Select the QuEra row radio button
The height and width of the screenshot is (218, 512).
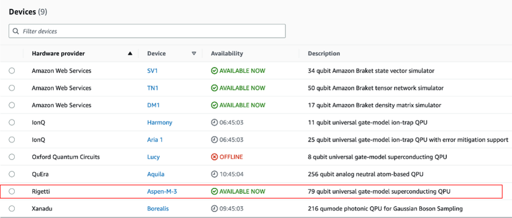click(12, 174)
